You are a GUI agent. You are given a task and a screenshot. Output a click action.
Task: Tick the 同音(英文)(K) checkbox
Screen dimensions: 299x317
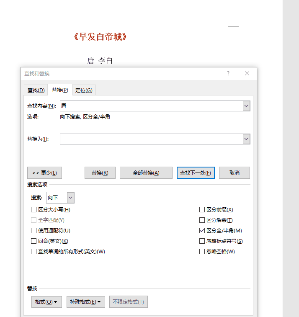pyautogui.click(x=34, y=241)
